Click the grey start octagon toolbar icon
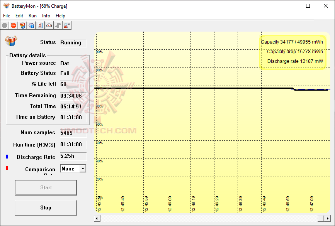Image resolution: width=335 pixels, height=226 pixels. [5, 25]
